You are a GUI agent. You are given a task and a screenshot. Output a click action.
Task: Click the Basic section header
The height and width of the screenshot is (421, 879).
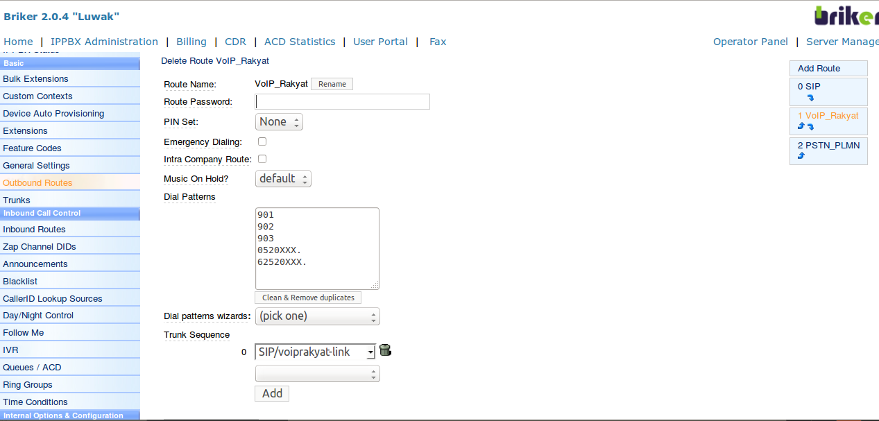70,64
